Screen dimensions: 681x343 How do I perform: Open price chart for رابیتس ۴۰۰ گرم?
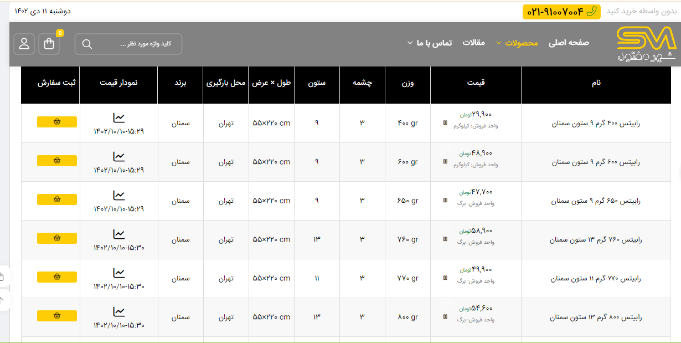tap(118, 117)
